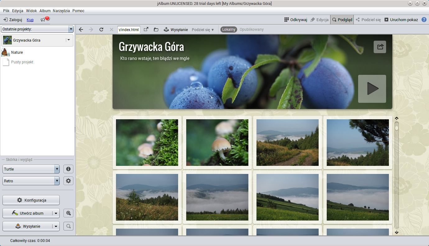Click the subtitle Kto rano wstaje
This screenshot has height=246, width=429.
pyautogui.click(x=155, y=58)
